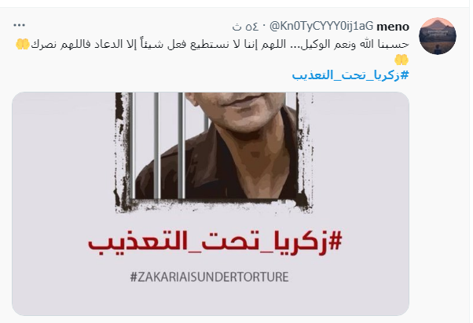Click the blank gray area left of the window frame
The width and height of the screenshot is (473, 323).
[x=64, y=157]
